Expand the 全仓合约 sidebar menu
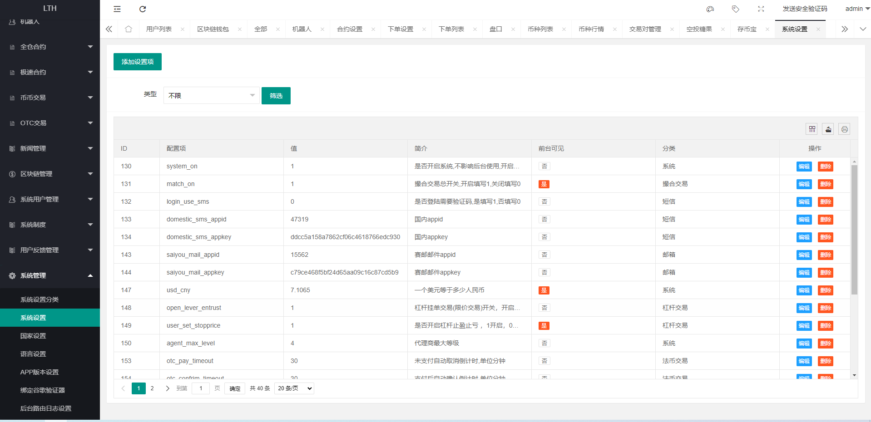The width and height of the screenshot is (871, 422). click(50, 47)
